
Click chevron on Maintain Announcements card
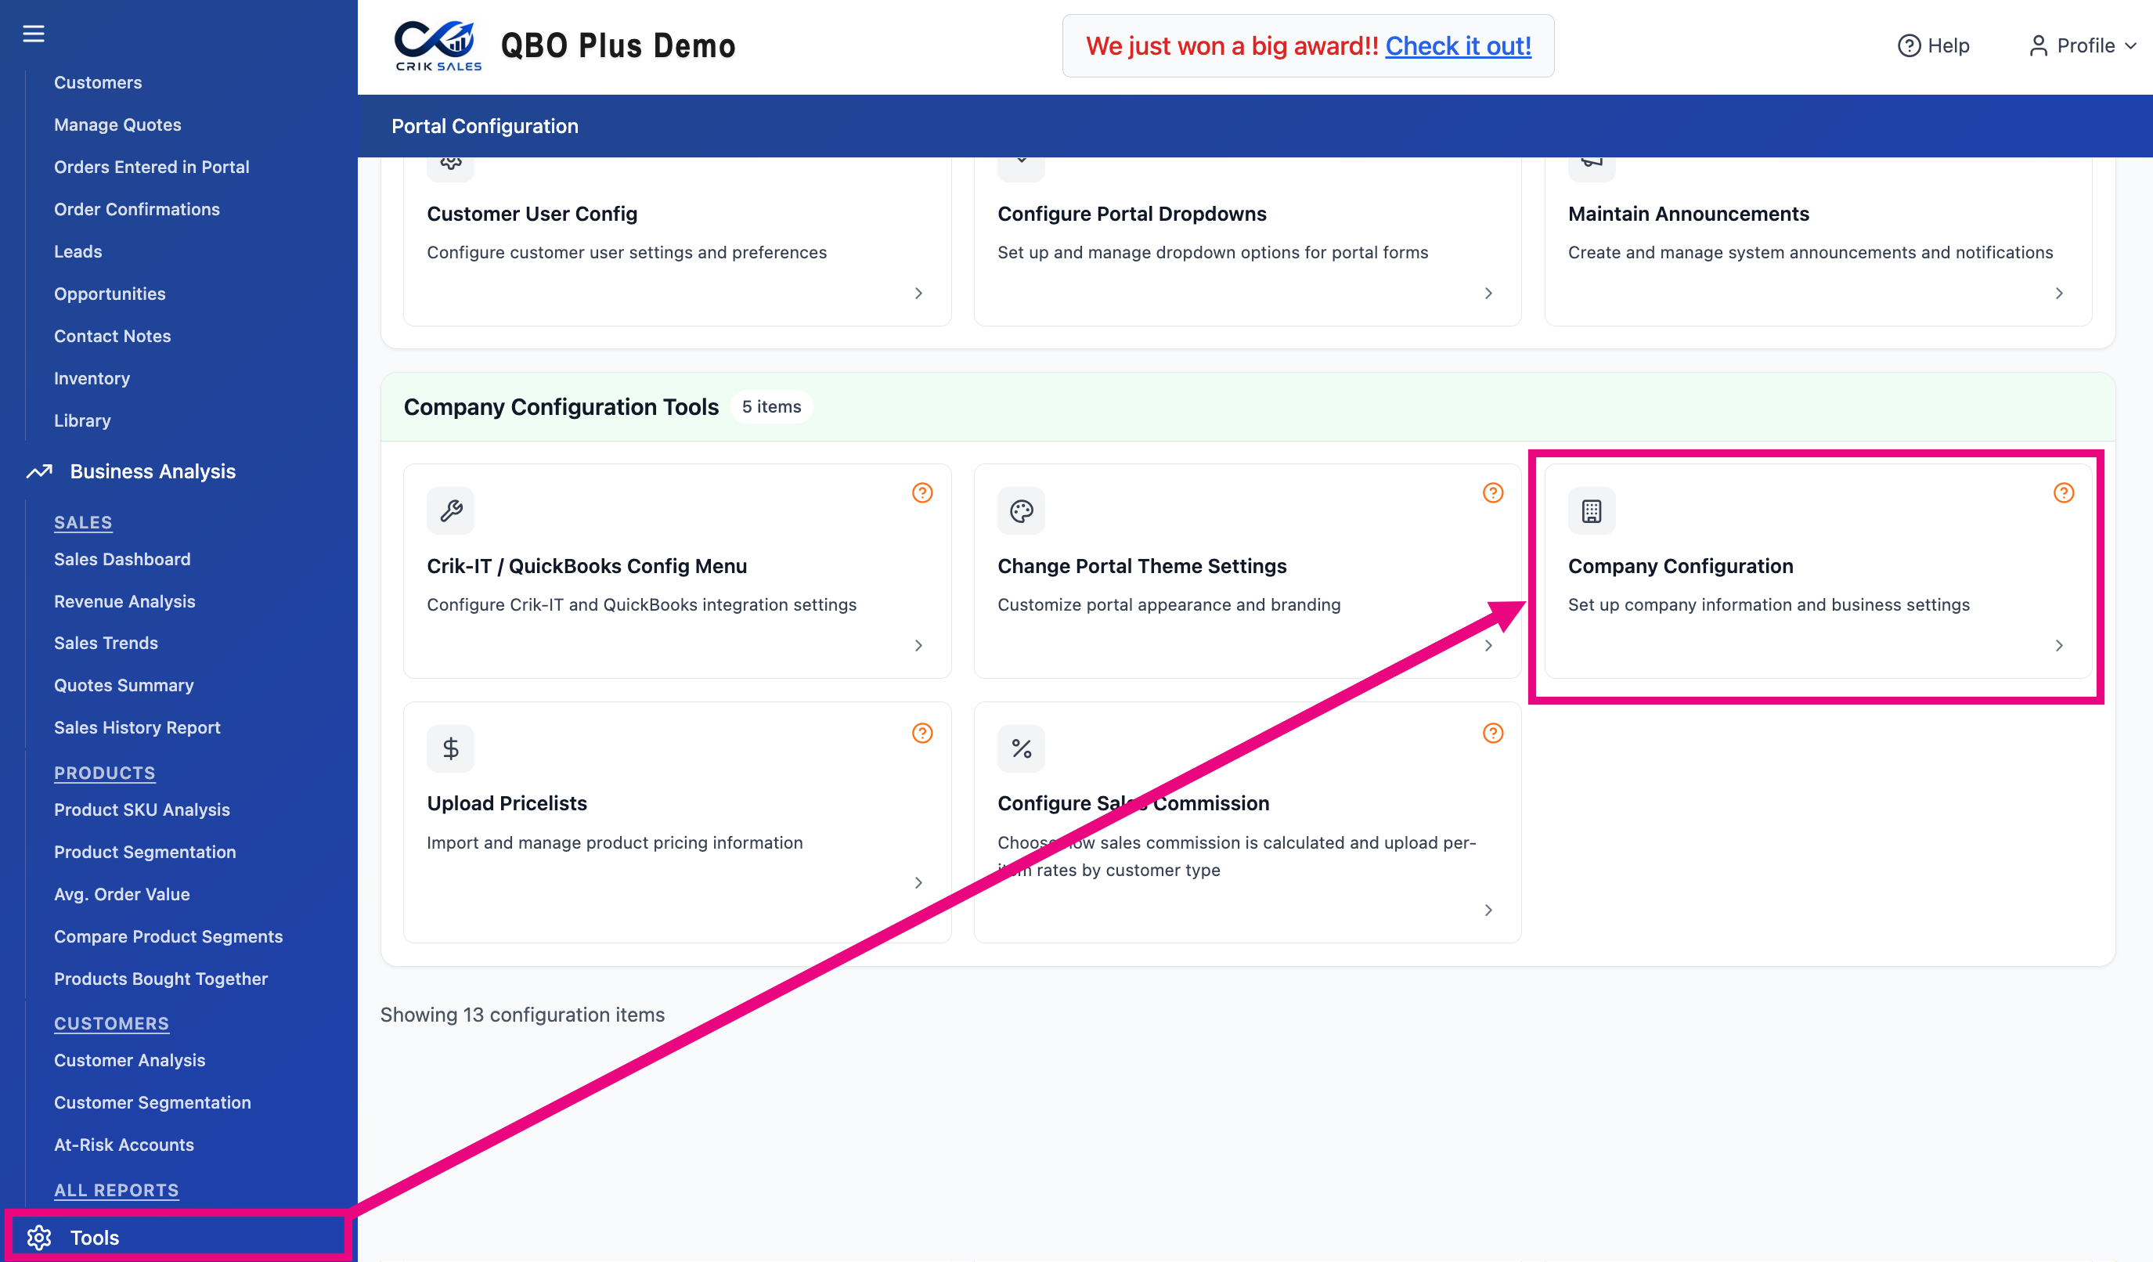[x=2059, y=293]
